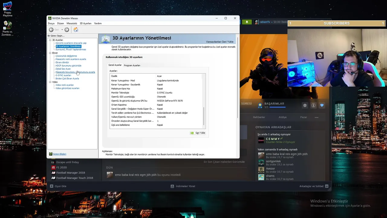Select G-SYNC ayarları
This screenshot has width=387, height=218.
63,75
